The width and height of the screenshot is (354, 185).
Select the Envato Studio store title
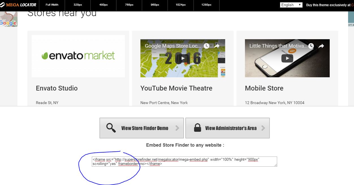point(57,88)
